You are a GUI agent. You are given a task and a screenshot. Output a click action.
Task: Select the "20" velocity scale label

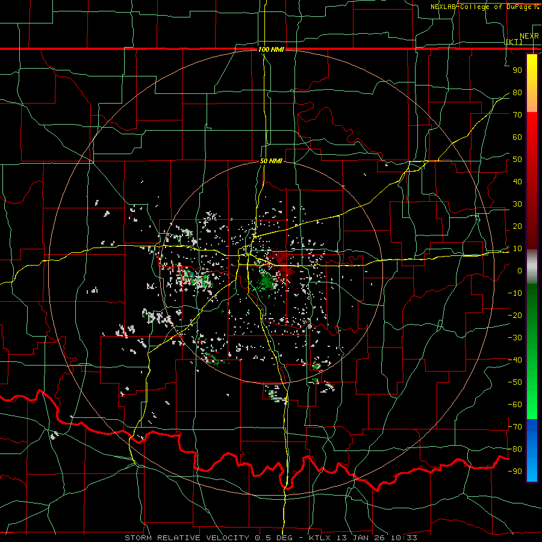(517, 226)
